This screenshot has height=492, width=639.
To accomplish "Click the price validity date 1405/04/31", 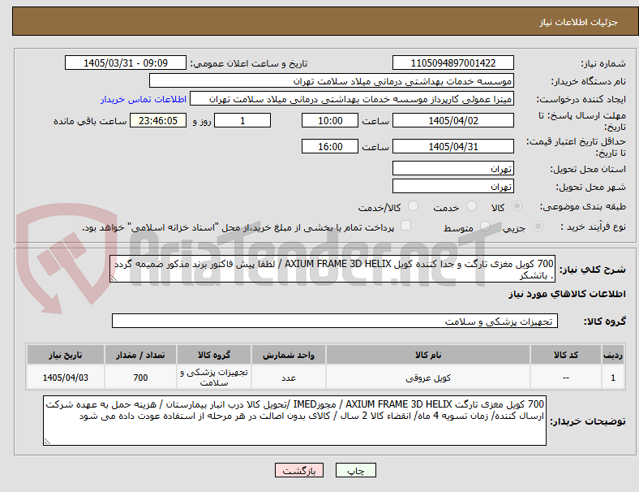I will click(x=453, y=146).
